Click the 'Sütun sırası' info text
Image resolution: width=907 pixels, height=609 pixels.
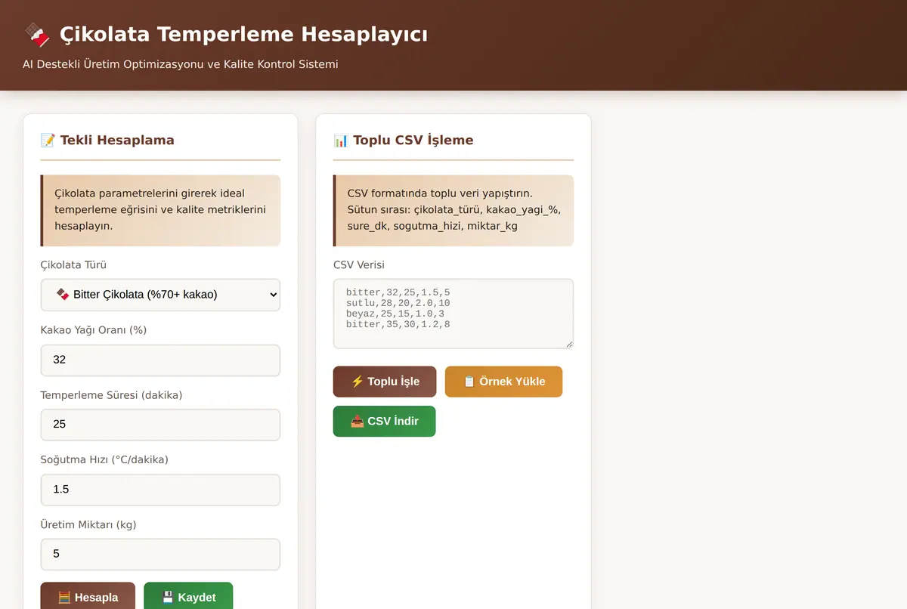[x=454, y=218]
